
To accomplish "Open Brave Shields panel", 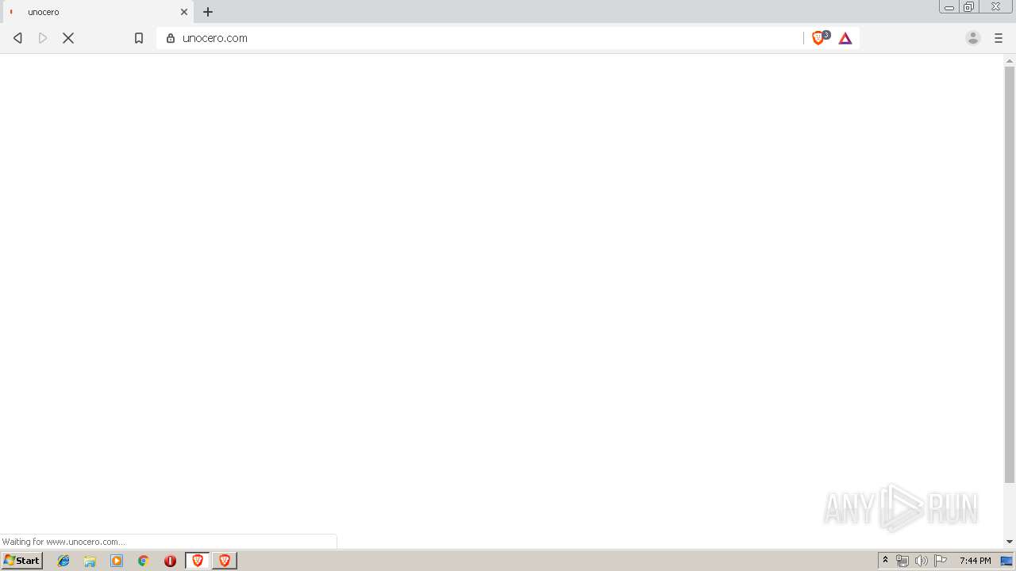I will click(819, 38).
